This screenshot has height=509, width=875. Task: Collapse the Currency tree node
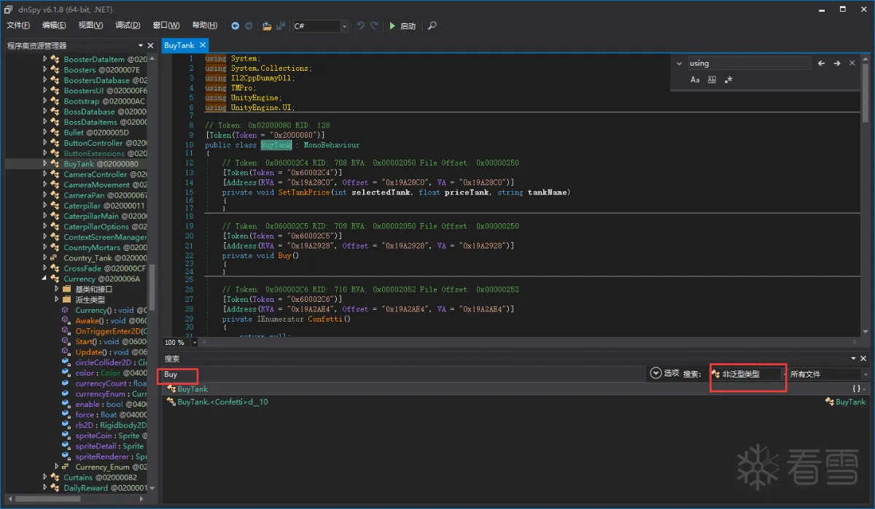pos(45,279)
